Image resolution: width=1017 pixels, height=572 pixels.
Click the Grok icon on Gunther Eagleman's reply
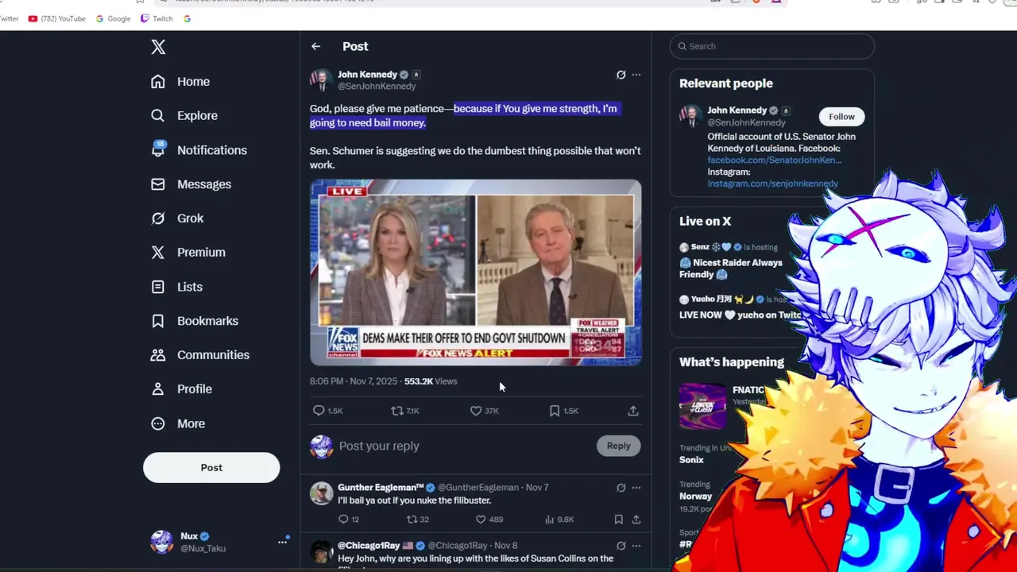[x=621, y=488]
